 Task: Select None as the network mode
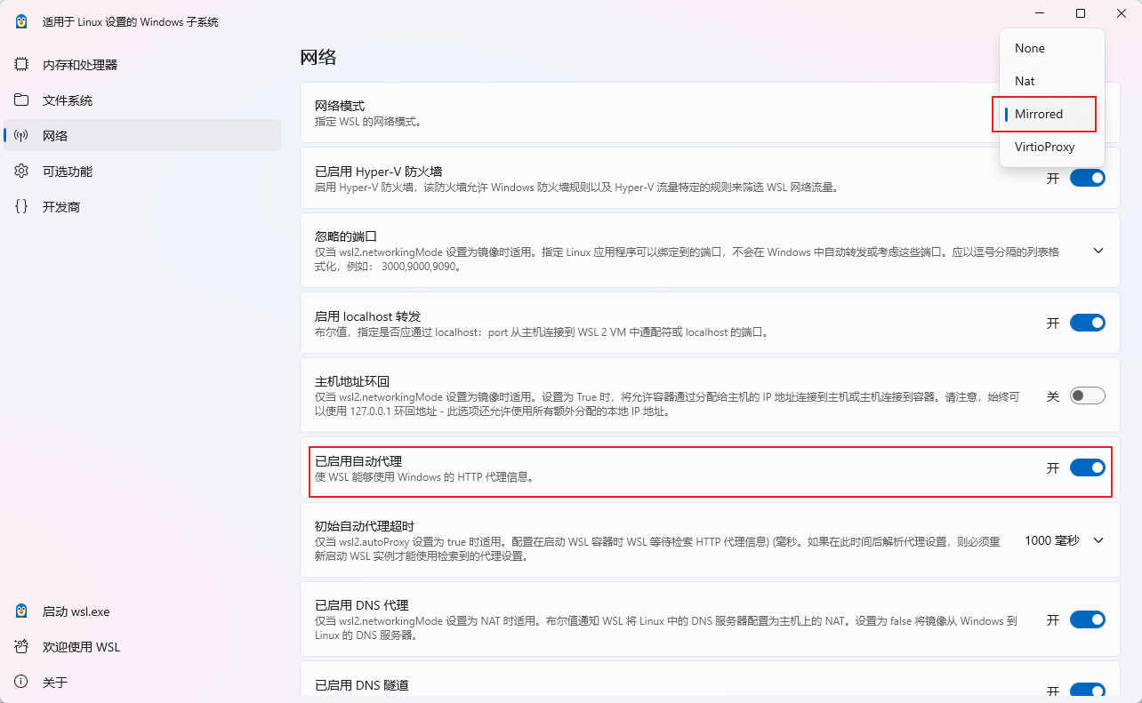tap(1030, 48)
